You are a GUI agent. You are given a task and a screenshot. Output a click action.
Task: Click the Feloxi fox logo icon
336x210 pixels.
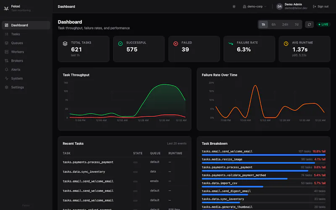coord(6,8)
